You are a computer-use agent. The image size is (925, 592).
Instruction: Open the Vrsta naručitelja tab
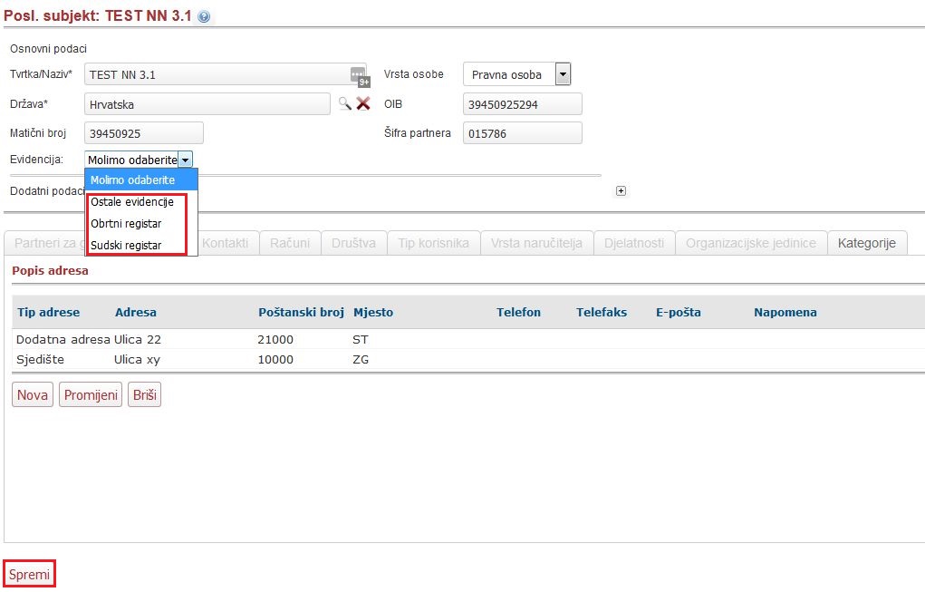(x=537, y=243)
